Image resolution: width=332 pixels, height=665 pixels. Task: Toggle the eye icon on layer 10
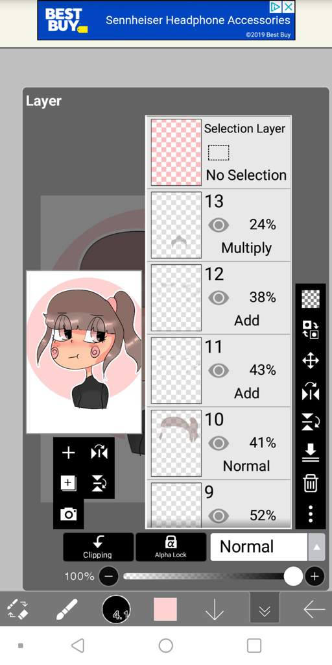point(219,444)
